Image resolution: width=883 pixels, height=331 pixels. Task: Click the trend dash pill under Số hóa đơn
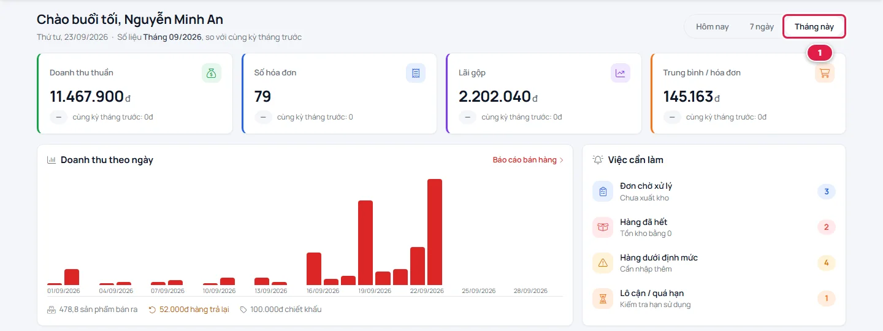pos(263,117)
